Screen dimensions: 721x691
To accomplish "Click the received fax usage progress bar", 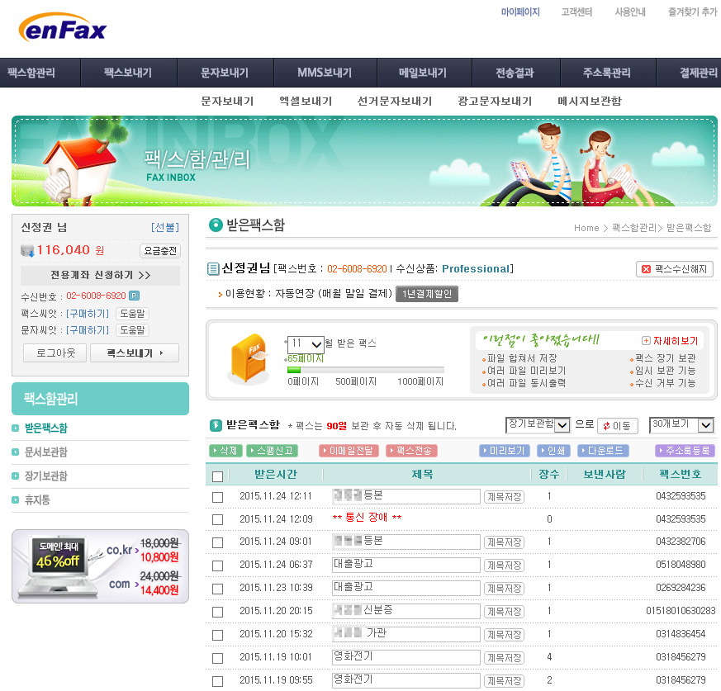I will tap(365, 370).
